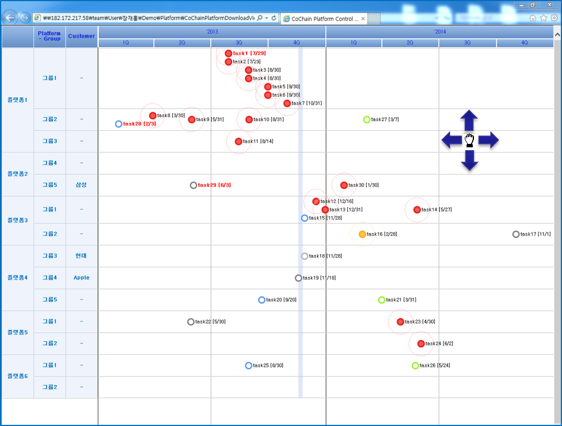This screenshot has width=562, height=426.
Task: Click the Customer column header
Action: pos(81,36)
